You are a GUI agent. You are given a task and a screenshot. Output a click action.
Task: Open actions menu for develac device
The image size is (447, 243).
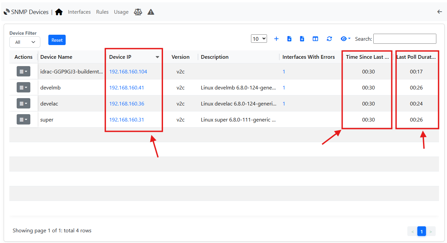point(23,103)
